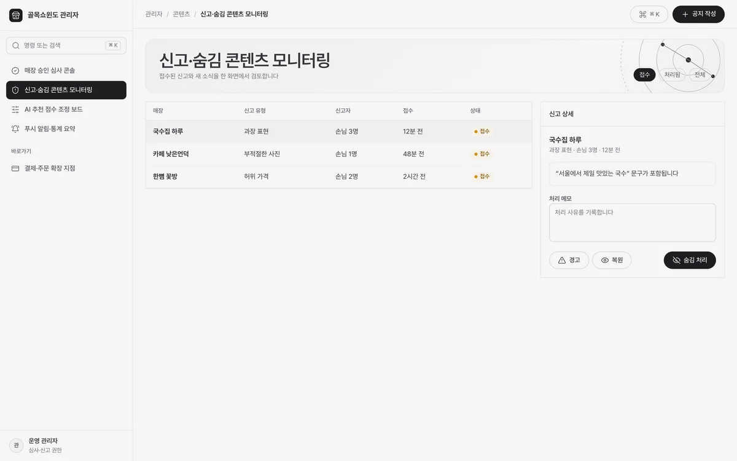Screen dimensions: 737x461
Task: Click the 손님 2명 cell
Action: (346, 176)
